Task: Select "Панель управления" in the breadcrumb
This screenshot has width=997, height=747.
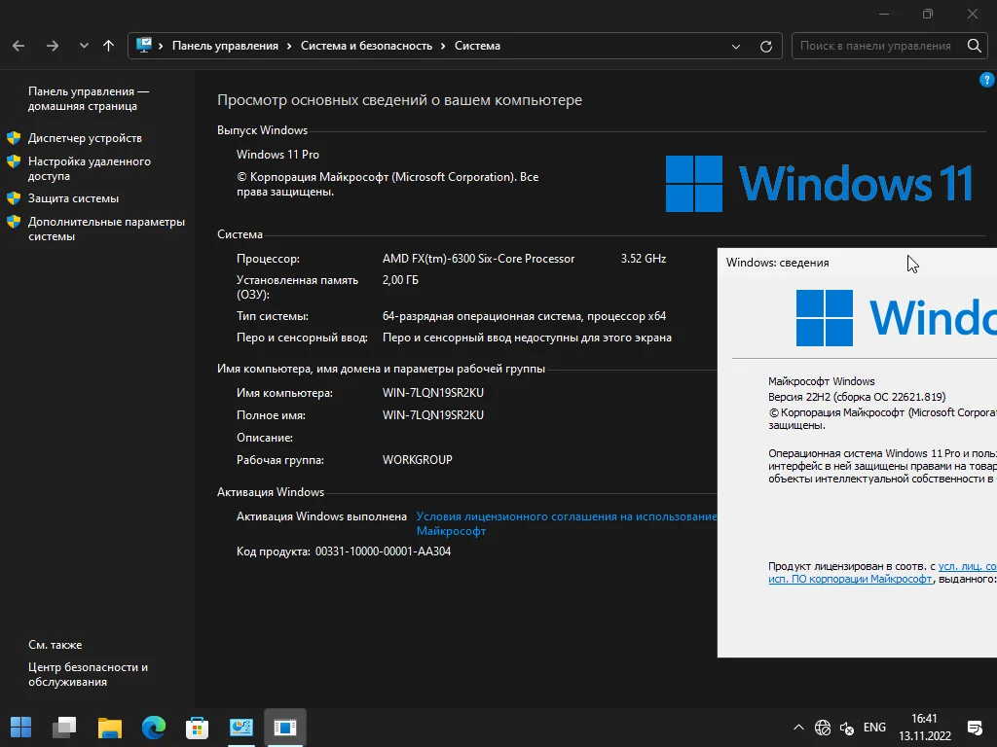Action: tap(225, 46)
